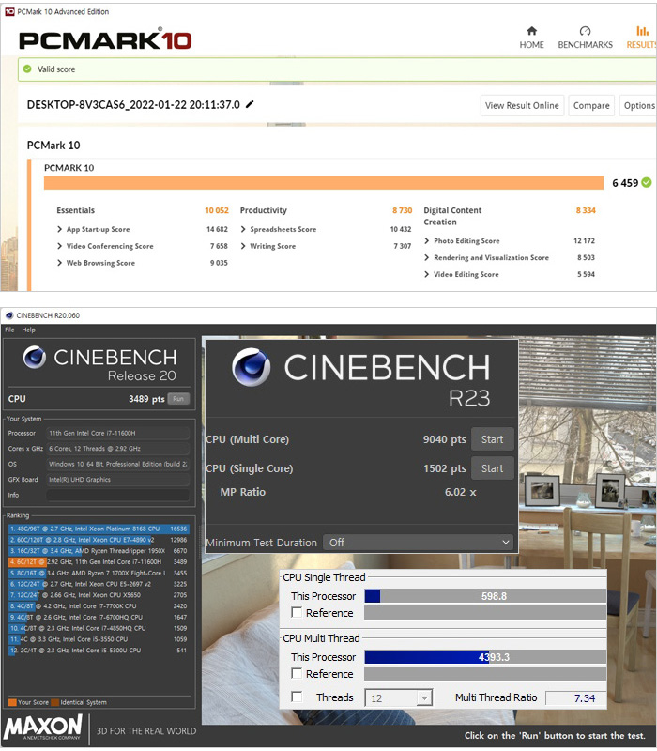Click the CPU Single Thread This Processor bar
Screen dimensions: 657x751
point(485,596)
